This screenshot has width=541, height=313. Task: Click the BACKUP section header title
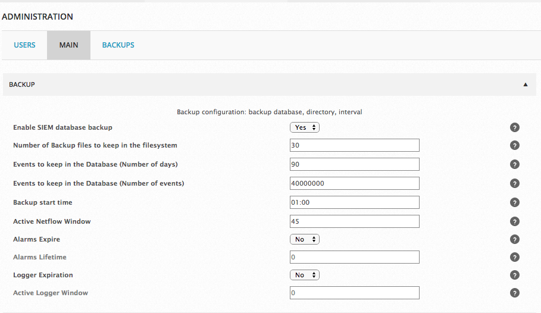(22, 84)
